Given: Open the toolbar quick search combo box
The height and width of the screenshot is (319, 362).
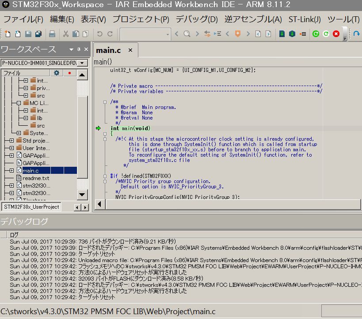Looking at the screenshot, I should coord(145,34).
